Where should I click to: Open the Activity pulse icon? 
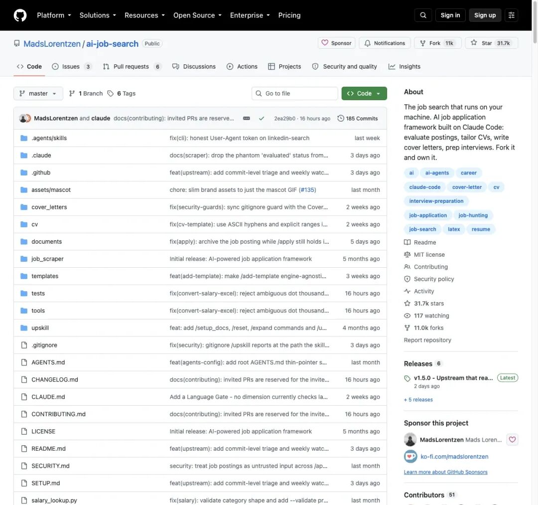[x=407, y=291]
